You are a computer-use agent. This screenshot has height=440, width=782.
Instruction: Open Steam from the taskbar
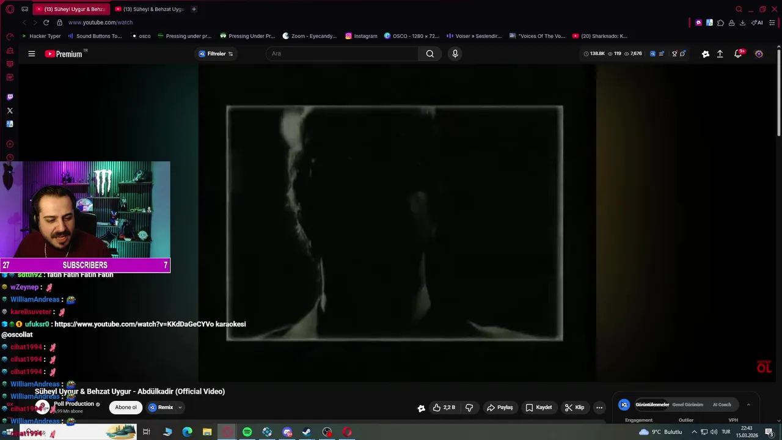click(307, 432)
